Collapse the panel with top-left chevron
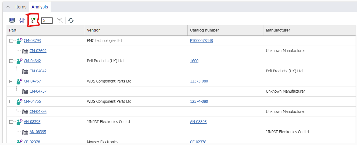 8,7
